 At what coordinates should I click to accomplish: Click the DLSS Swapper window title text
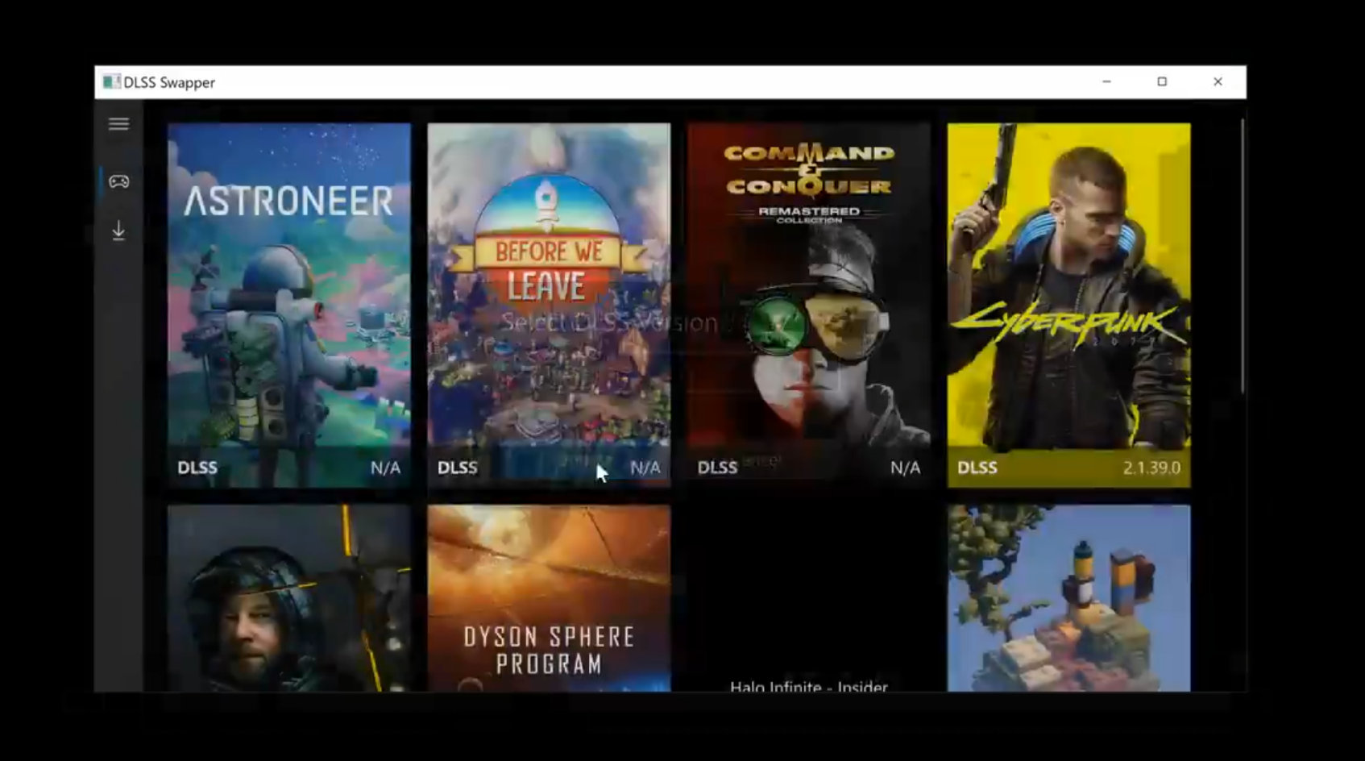169,83
